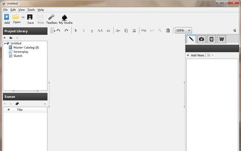Convert text to uppercase AA
Screen dimensions: 241x151
tap(100, 30)
